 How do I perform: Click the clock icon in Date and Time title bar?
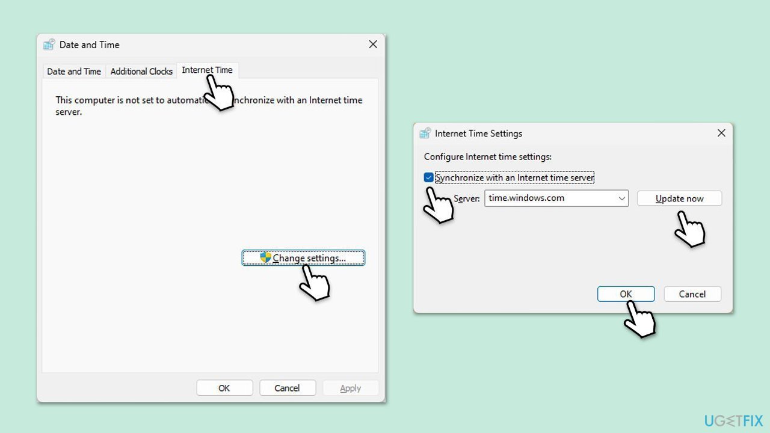[x=49, y=44]
